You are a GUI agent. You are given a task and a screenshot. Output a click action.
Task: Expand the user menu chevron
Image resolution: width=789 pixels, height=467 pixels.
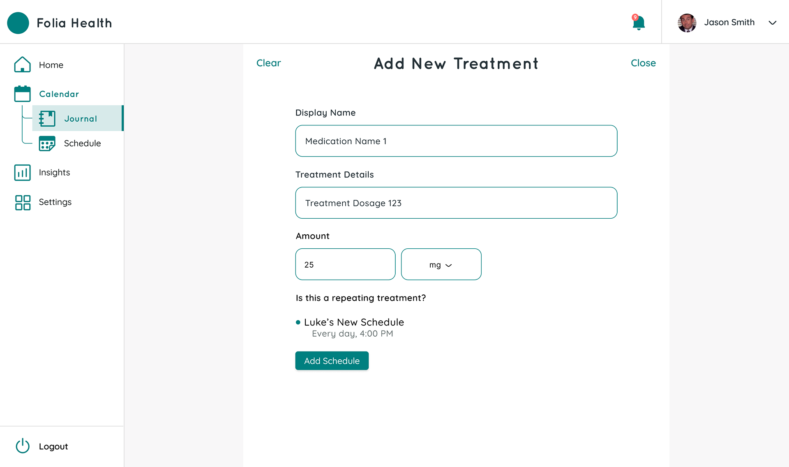(x=772, y=23)
